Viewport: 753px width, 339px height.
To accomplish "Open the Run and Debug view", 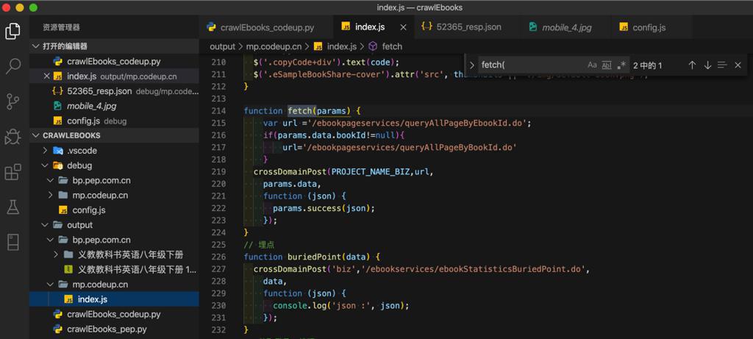I will 13,137.
